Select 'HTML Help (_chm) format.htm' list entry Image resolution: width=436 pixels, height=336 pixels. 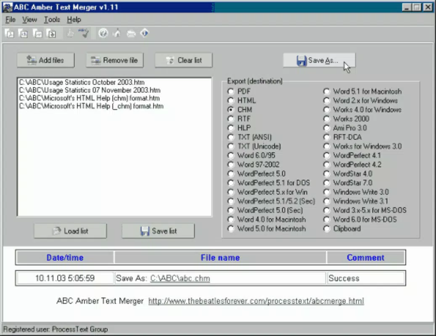(x=91, y=106)
